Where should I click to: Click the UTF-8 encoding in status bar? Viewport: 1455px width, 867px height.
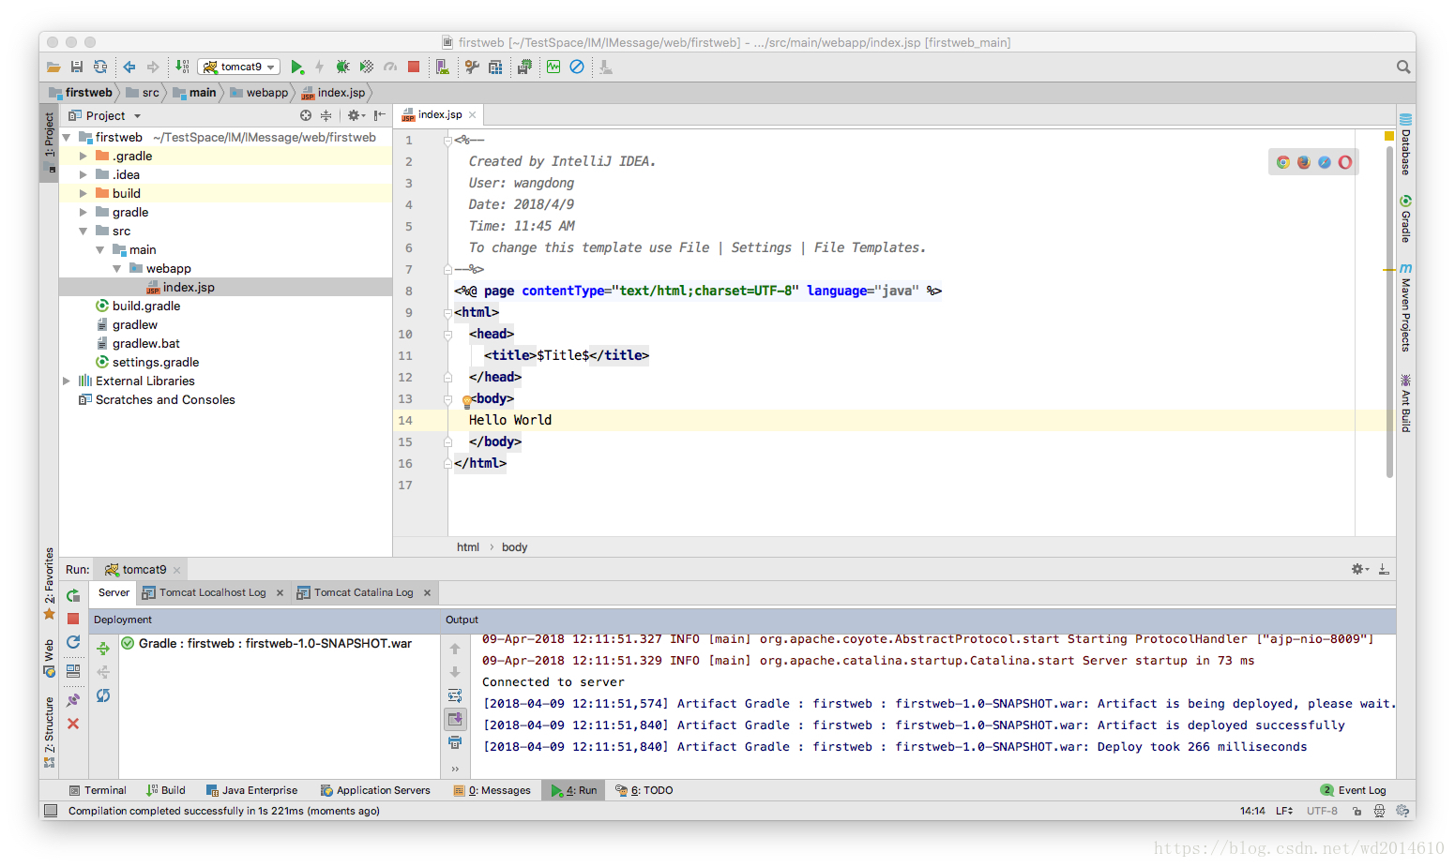(x=1322, y=811)
